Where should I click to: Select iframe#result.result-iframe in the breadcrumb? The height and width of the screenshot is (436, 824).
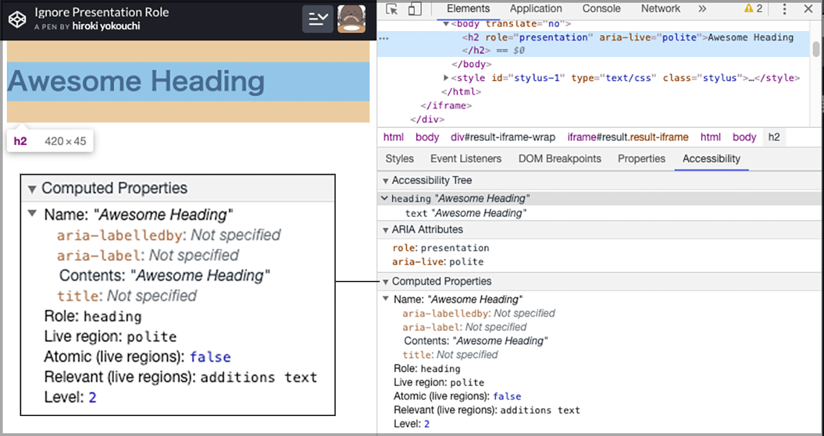point(628,137)
